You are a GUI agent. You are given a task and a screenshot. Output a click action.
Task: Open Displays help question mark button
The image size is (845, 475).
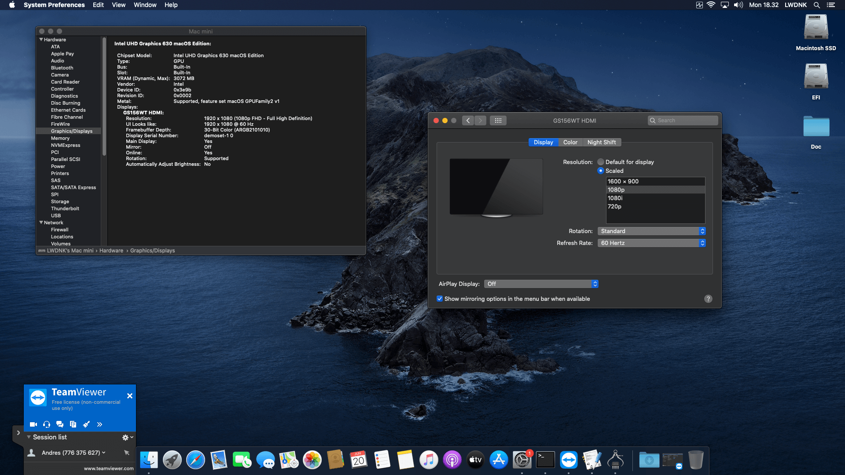tap(708, 299)
